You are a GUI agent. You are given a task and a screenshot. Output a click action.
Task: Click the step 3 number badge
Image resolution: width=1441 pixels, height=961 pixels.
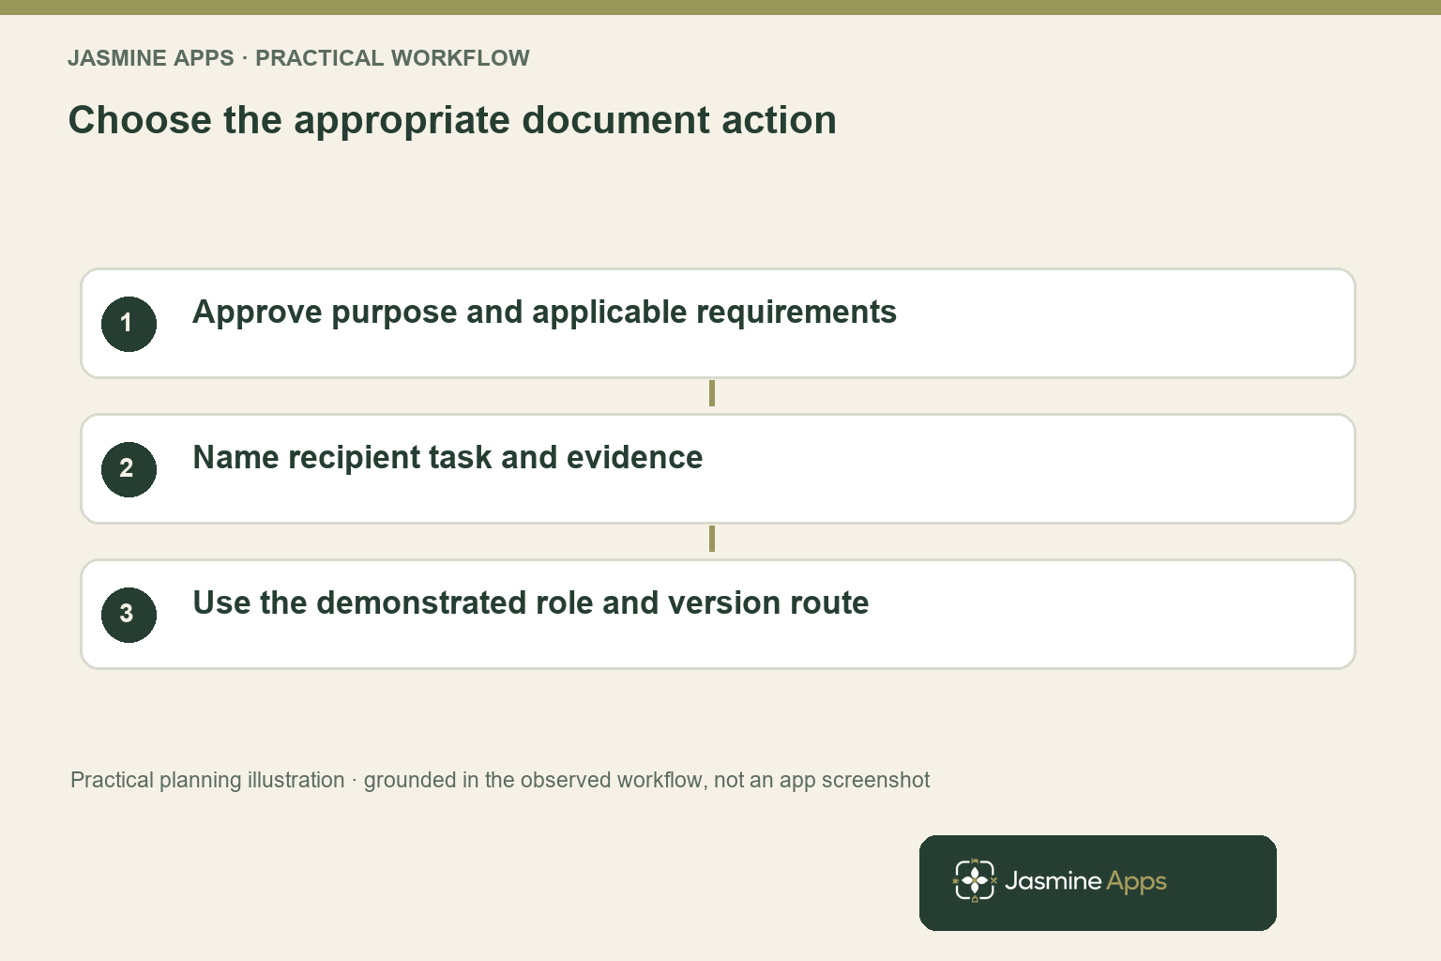tap(129, 615)
